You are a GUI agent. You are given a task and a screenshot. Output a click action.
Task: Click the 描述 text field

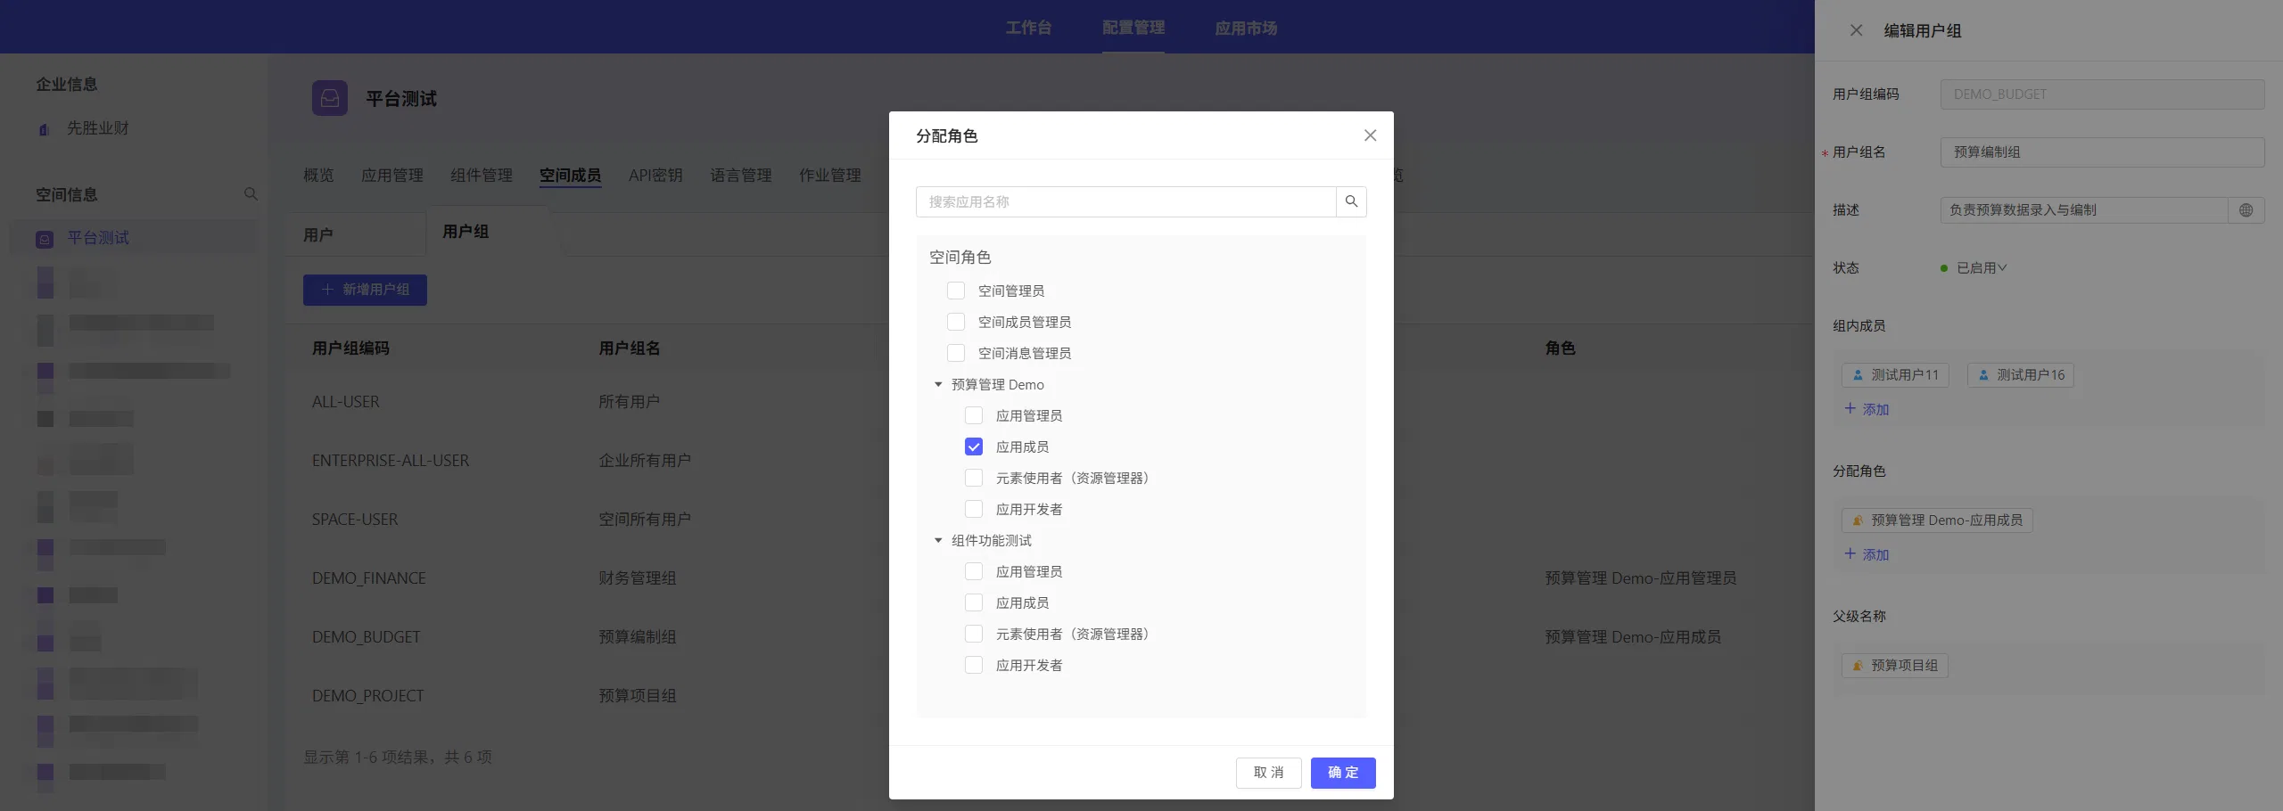2084,210
